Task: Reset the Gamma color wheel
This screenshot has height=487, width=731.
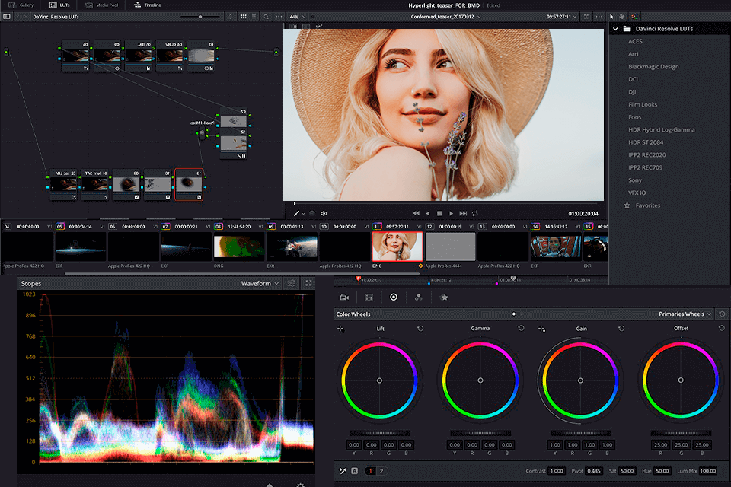Action: click(x=521, y=329)
